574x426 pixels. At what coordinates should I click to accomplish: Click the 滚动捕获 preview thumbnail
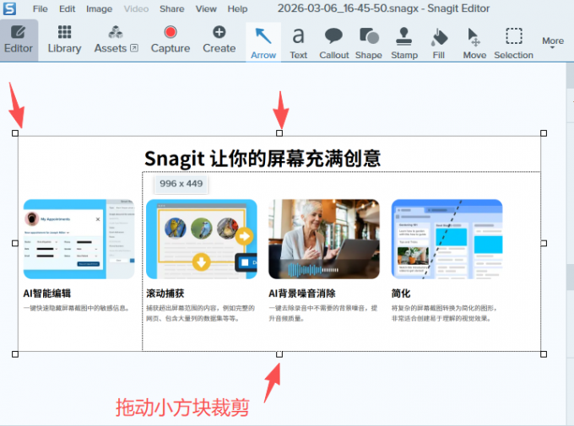point(202,239)
